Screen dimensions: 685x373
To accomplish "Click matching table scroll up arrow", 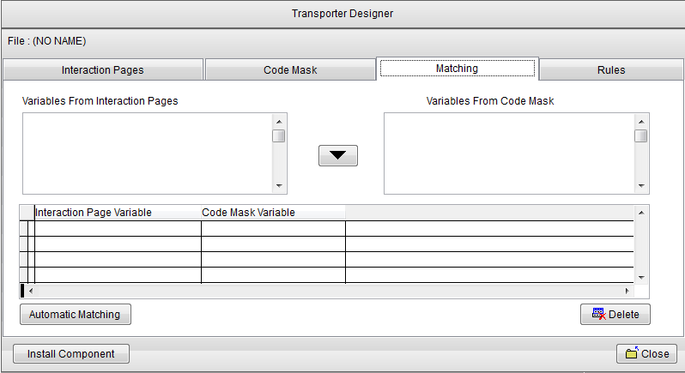I will tap(641, 213).
